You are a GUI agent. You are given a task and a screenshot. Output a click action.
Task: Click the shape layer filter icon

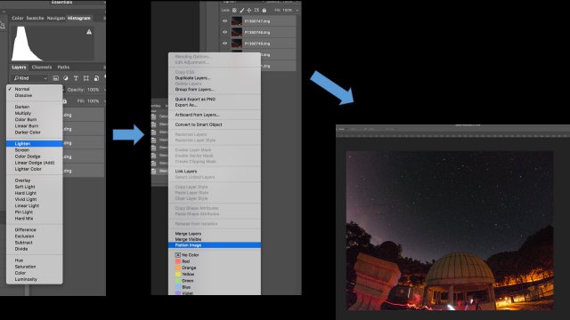click(x=86, y=78)
